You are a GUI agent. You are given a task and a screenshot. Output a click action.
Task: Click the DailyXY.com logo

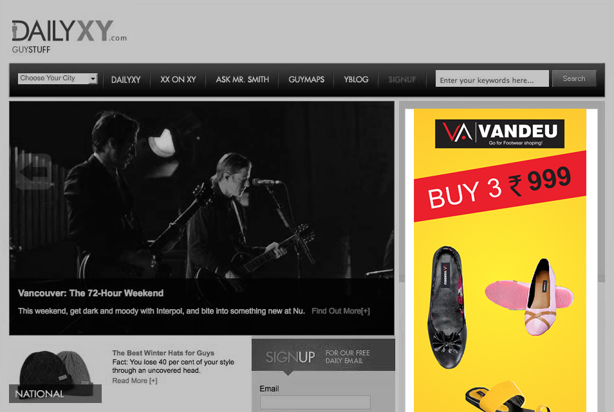70,37
